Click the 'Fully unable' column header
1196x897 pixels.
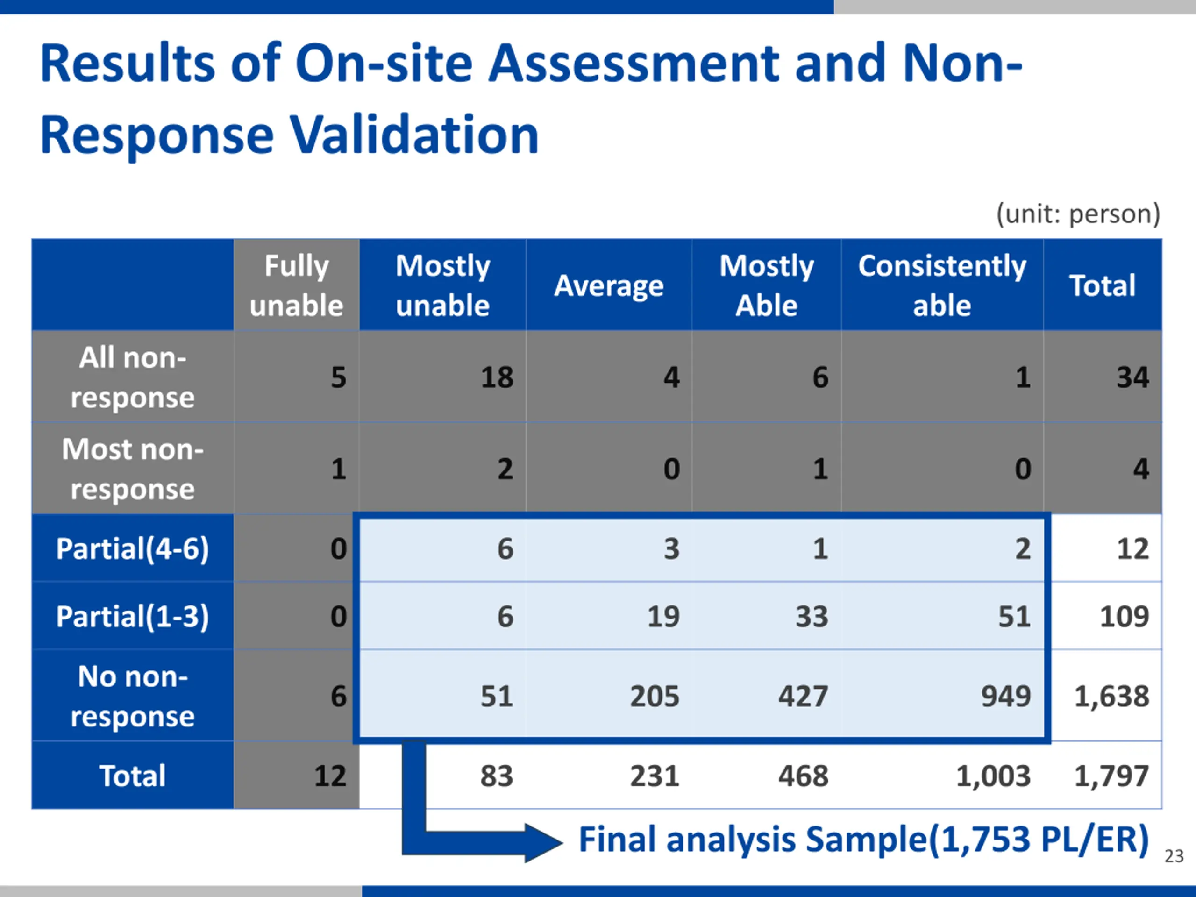(x=296, y=285)
